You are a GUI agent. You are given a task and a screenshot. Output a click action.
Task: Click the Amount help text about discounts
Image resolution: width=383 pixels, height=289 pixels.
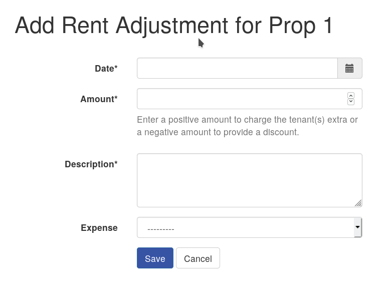tap(248, 126)
